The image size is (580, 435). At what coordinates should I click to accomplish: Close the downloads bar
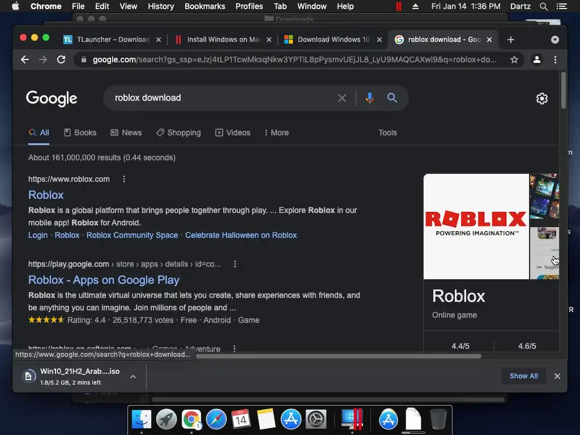(557, 376)
